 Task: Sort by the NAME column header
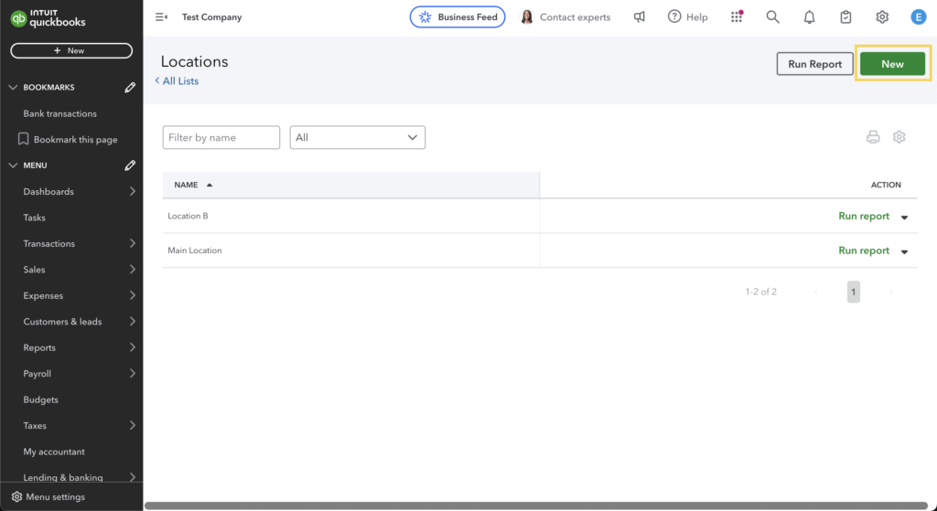[x=186, y=185]
